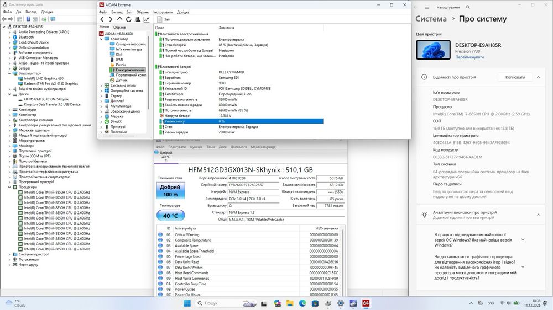Select Розгін in AIDA64 tree
This screenshot has width=553, height=310.
coord(121,65)
